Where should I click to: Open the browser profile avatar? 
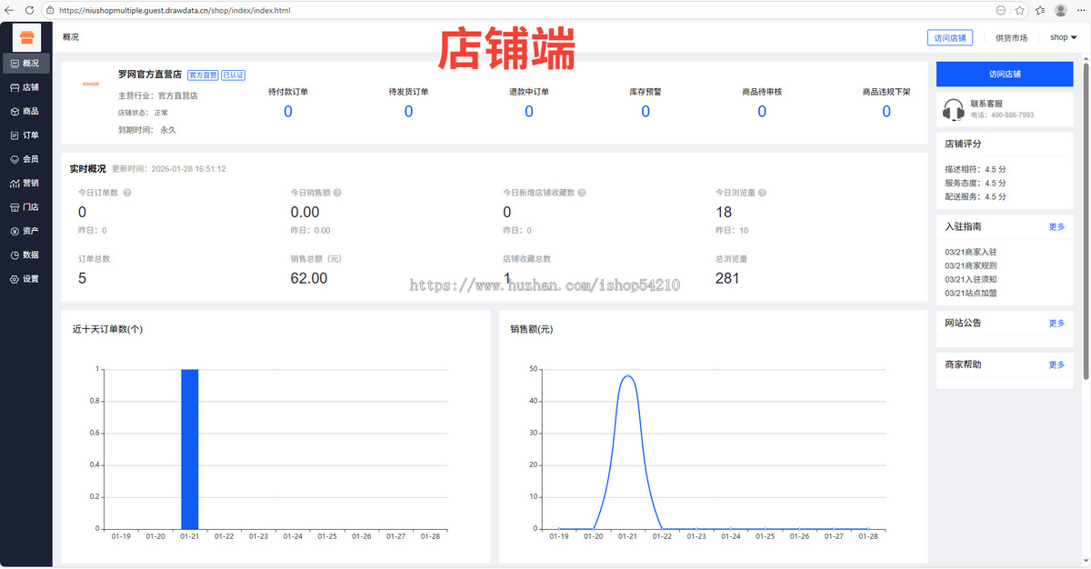1060,10
